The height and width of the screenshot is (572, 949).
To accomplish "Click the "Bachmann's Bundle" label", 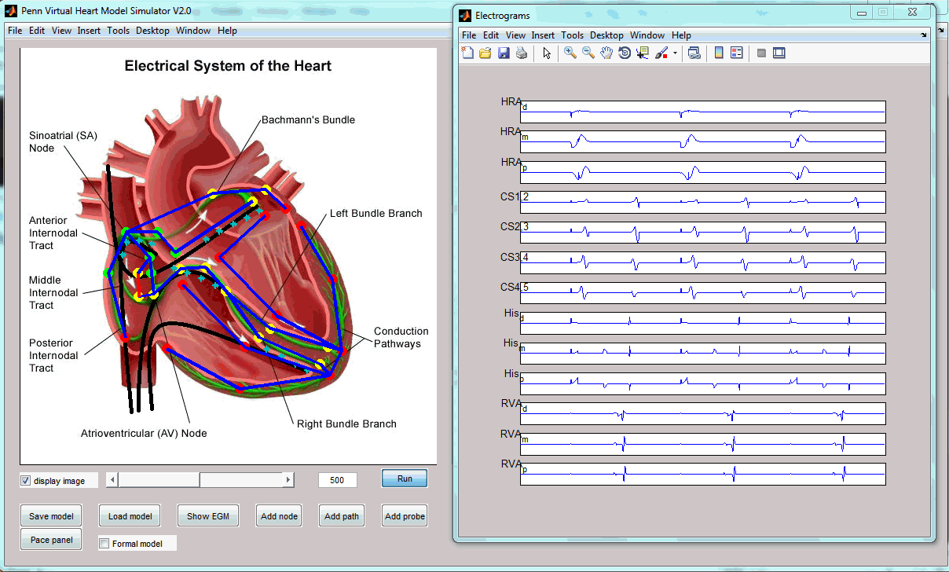I will 308,120.
